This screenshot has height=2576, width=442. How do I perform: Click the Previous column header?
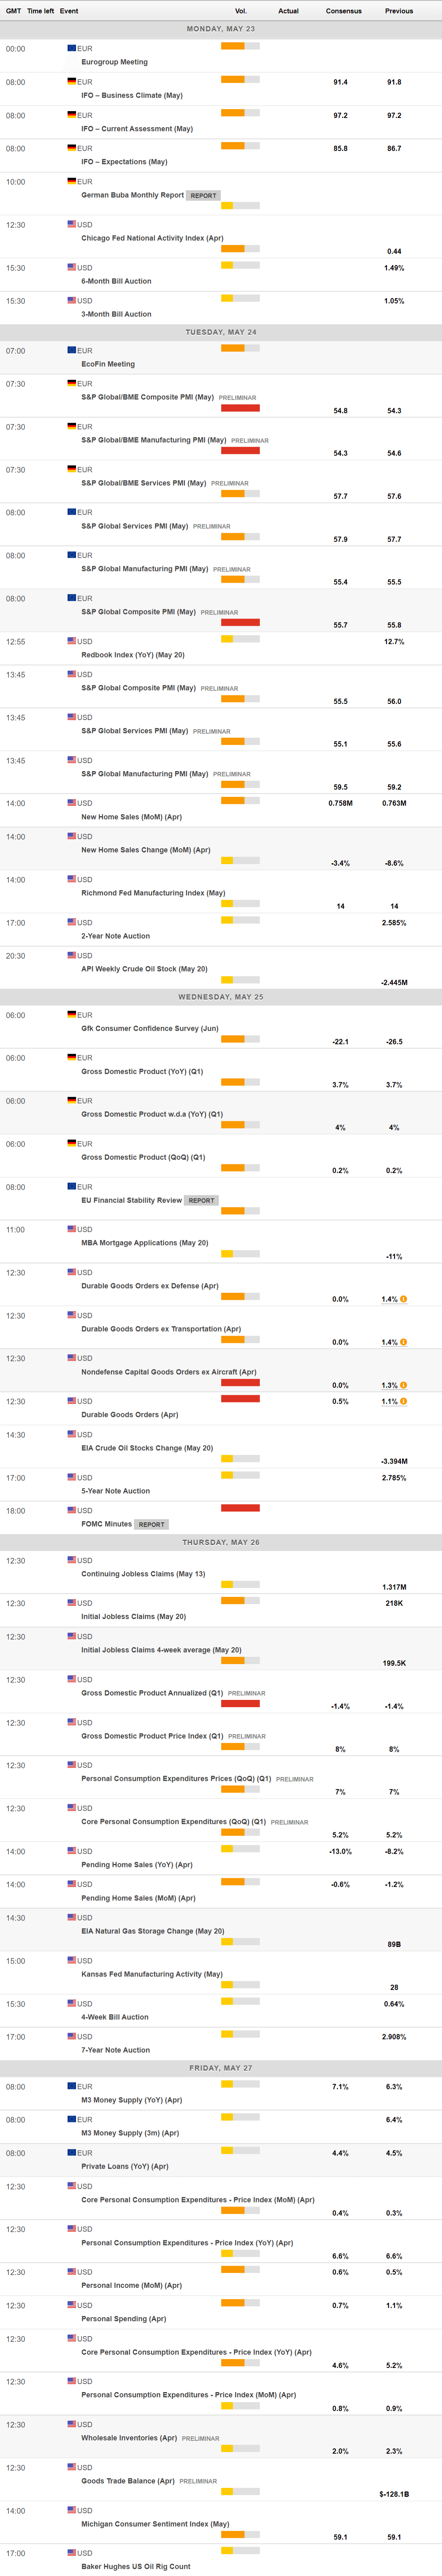click(398, 11)
